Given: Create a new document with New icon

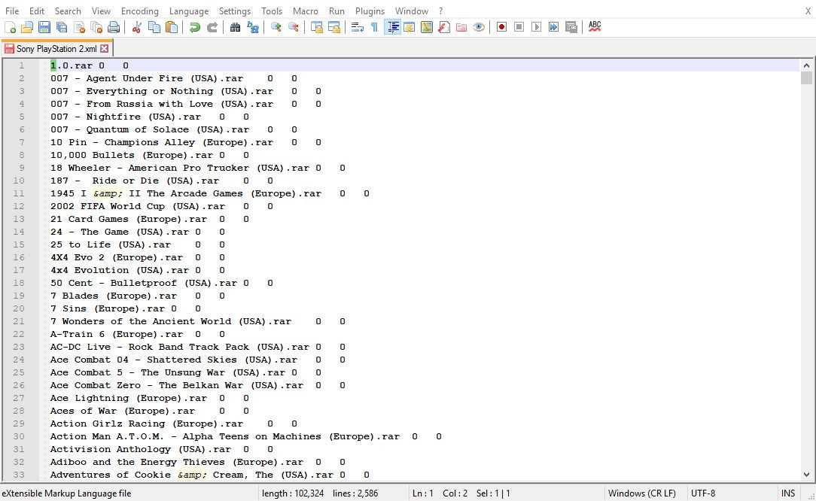Looking at the screenshot, I should (x=10, y=27).
